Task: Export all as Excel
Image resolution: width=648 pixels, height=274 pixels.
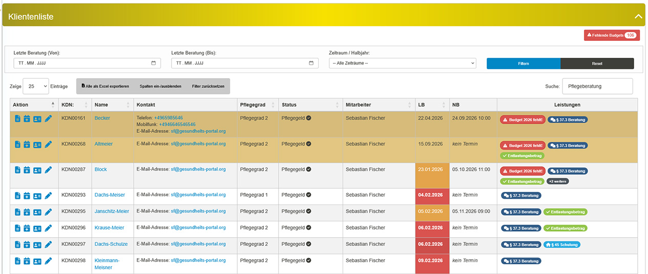Action: [x=106, y=86]
